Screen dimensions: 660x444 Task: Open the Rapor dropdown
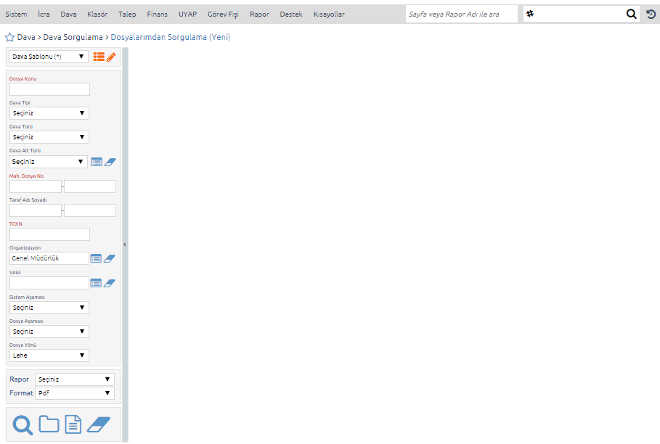75,379
